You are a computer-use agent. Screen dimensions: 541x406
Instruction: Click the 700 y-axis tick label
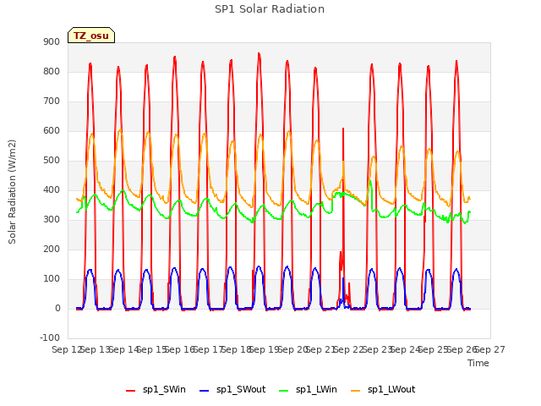click(x=52, y=101)
